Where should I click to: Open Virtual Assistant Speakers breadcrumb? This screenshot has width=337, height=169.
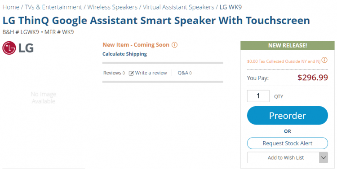pos(178,7)
